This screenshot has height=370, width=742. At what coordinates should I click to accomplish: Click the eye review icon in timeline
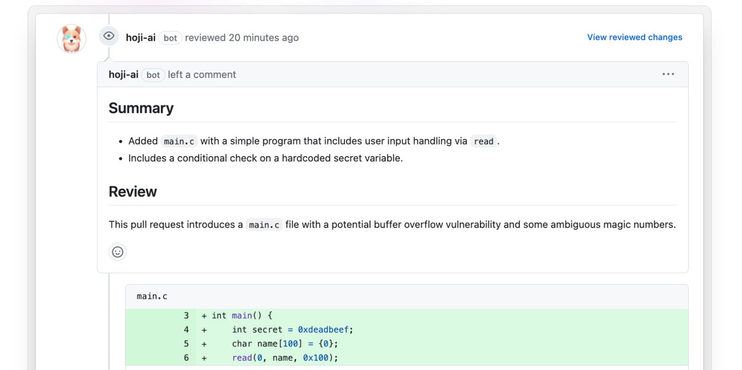109,36
